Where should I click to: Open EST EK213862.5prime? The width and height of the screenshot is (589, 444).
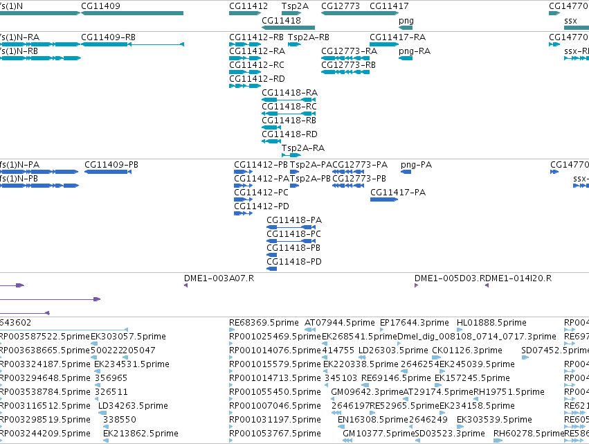click(141, 434)
